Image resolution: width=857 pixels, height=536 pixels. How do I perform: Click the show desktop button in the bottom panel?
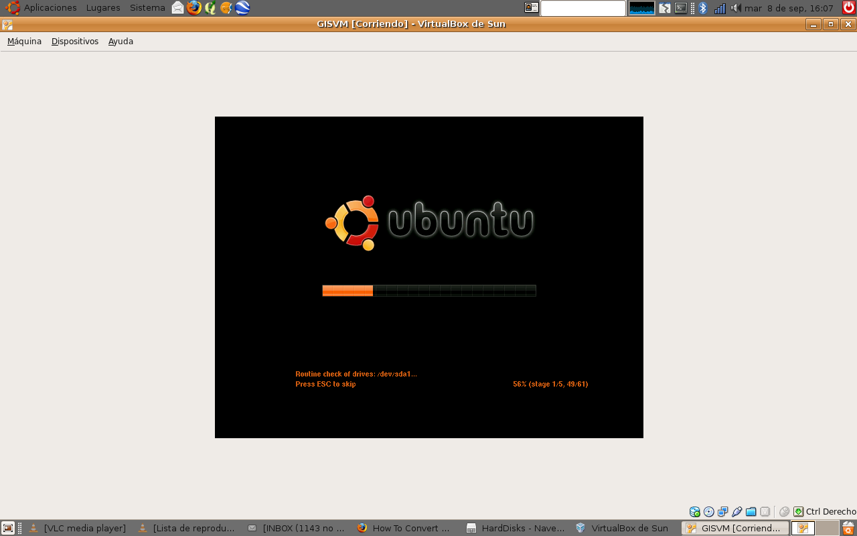click(8, 528)
